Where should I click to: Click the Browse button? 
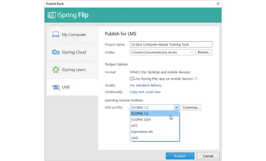tap(204, 52)
